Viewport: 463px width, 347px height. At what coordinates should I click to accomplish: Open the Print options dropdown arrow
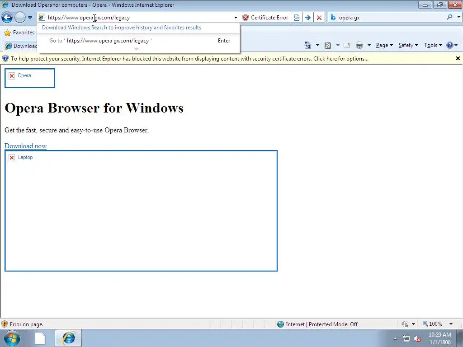(369, 45)
